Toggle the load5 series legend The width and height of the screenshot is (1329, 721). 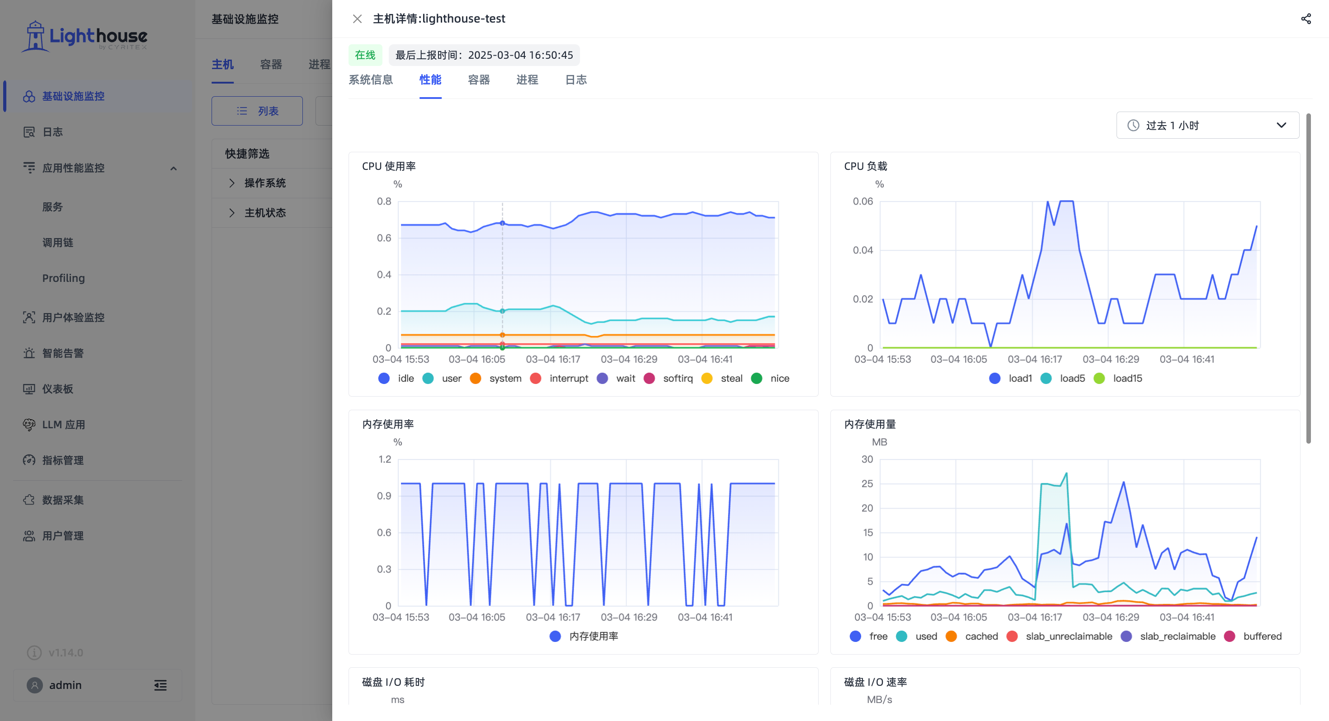1063,379
